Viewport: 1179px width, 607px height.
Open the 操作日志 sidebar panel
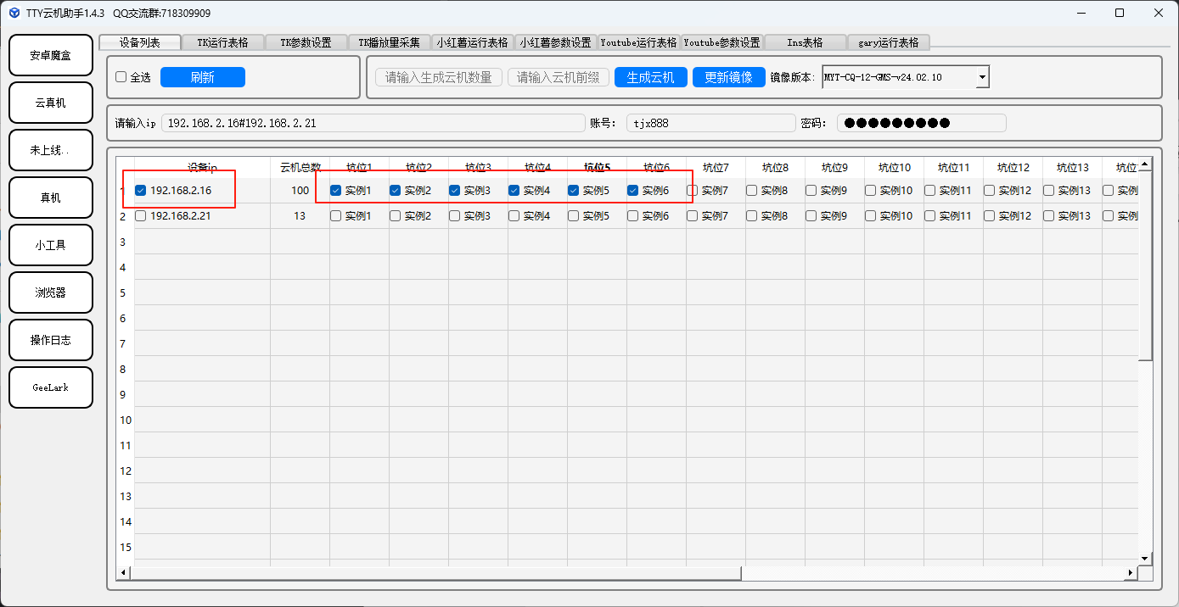click(x=50, y=340)
